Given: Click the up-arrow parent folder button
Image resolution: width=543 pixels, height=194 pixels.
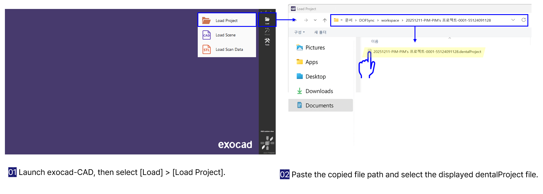Looking at the screenshot, I should click(x=324, y=20).
